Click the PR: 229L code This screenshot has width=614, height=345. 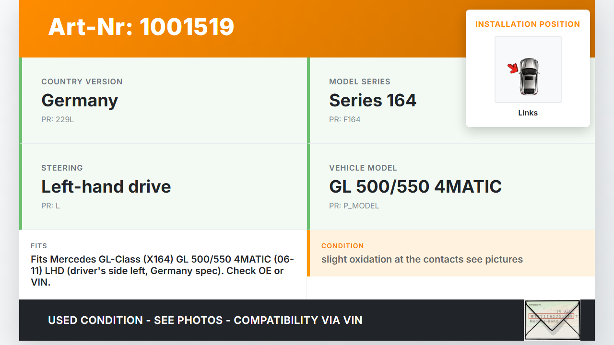point(58,119)
